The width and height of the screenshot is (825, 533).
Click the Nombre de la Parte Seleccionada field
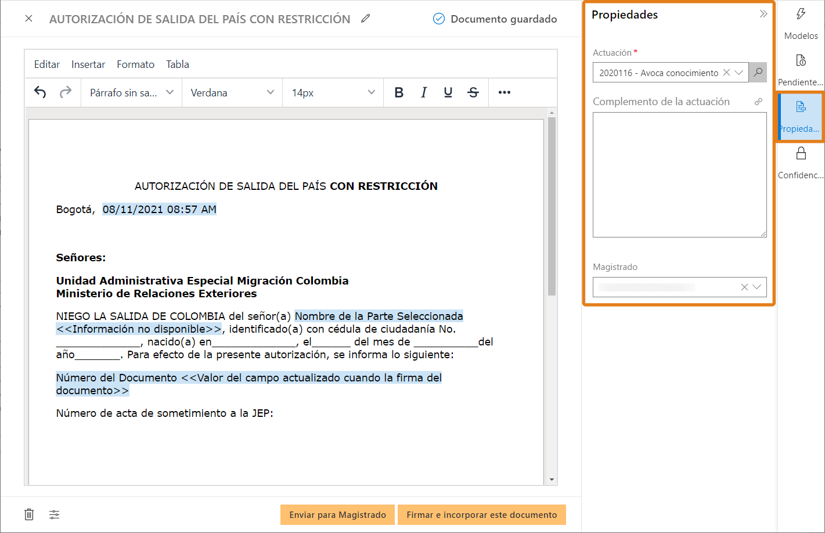[x=379, y=316]
